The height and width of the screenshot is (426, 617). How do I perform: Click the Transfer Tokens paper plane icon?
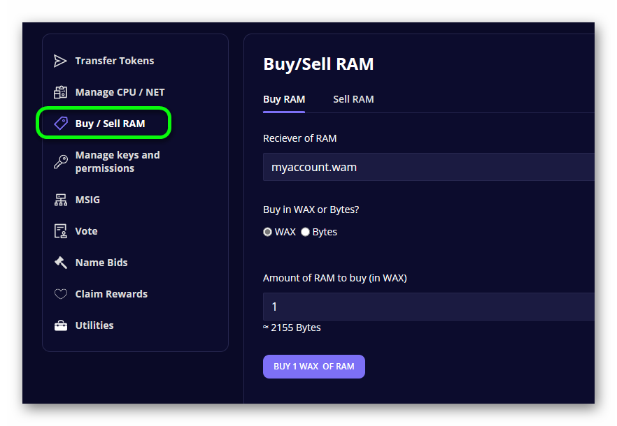tap(60, 61)
